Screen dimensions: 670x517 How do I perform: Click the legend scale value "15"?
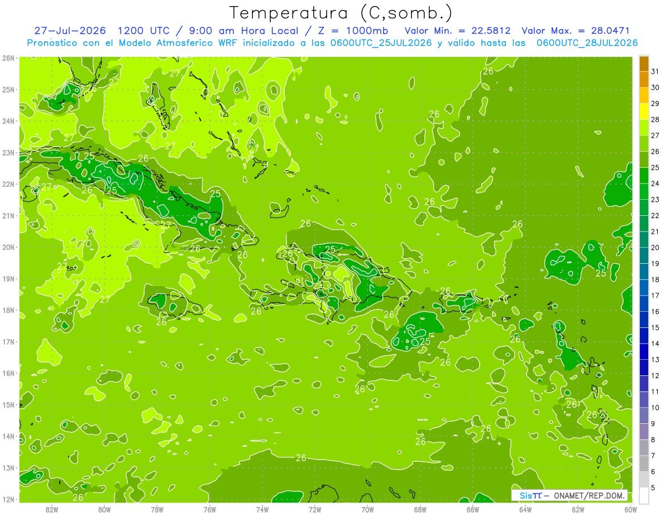[655, 328]
